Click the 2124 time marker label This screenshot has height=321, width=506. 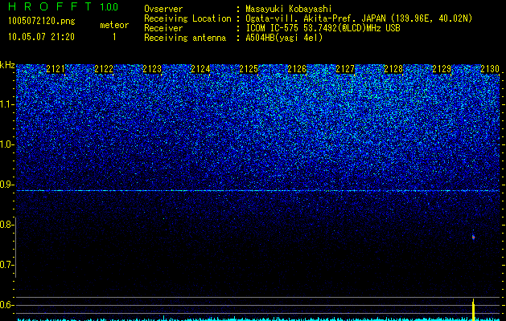pyautogui.click(x=200, y=69)
